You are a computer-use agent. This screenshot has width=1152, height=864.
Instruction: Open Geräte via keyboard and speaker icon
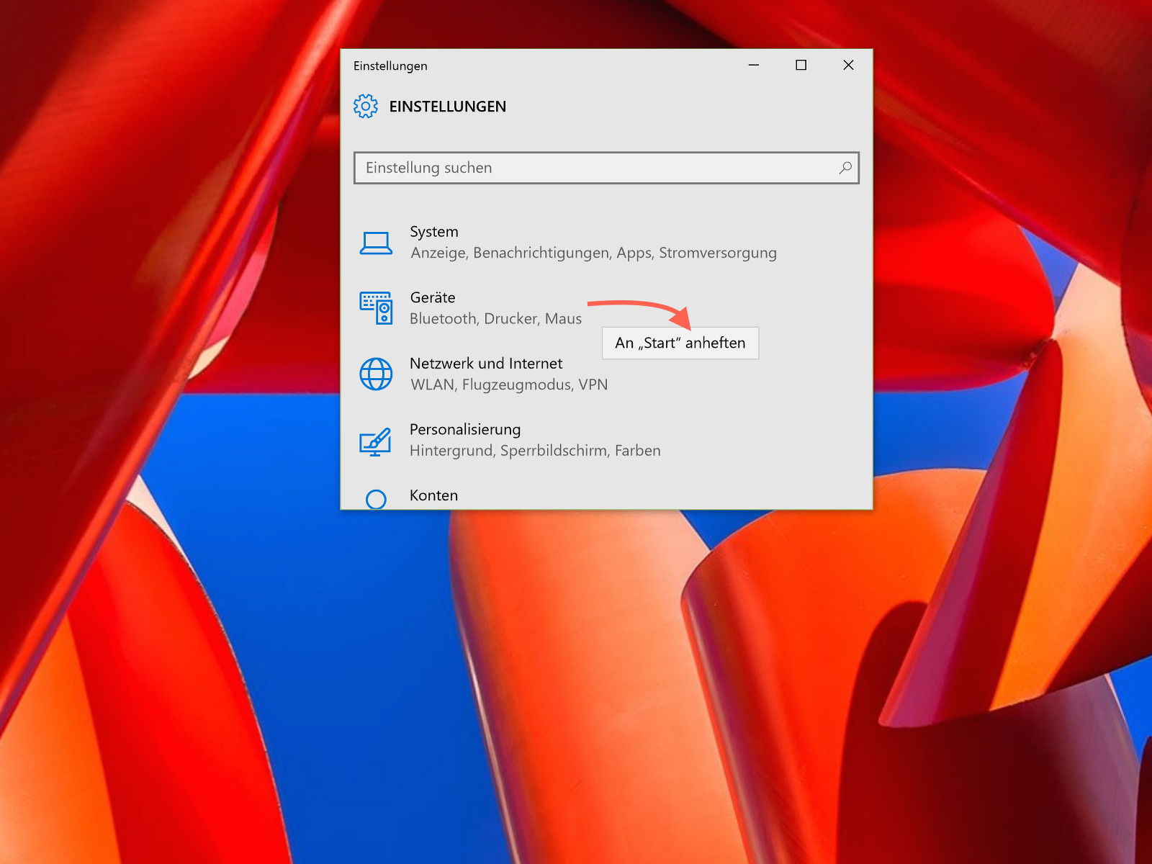376,308
